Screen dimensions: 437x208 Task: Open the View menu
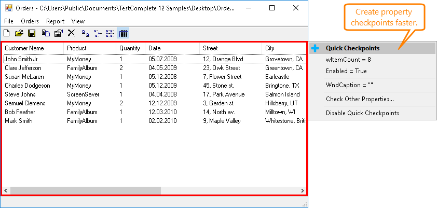pos(78,21)
